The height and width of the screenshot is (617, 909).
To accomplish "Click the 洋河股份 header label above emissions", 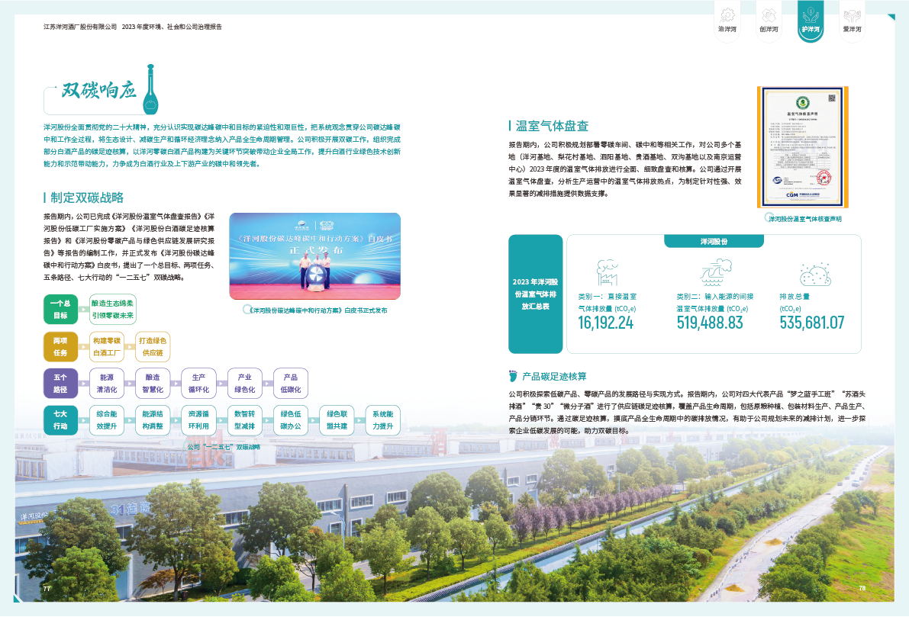I will pos(714,241).
